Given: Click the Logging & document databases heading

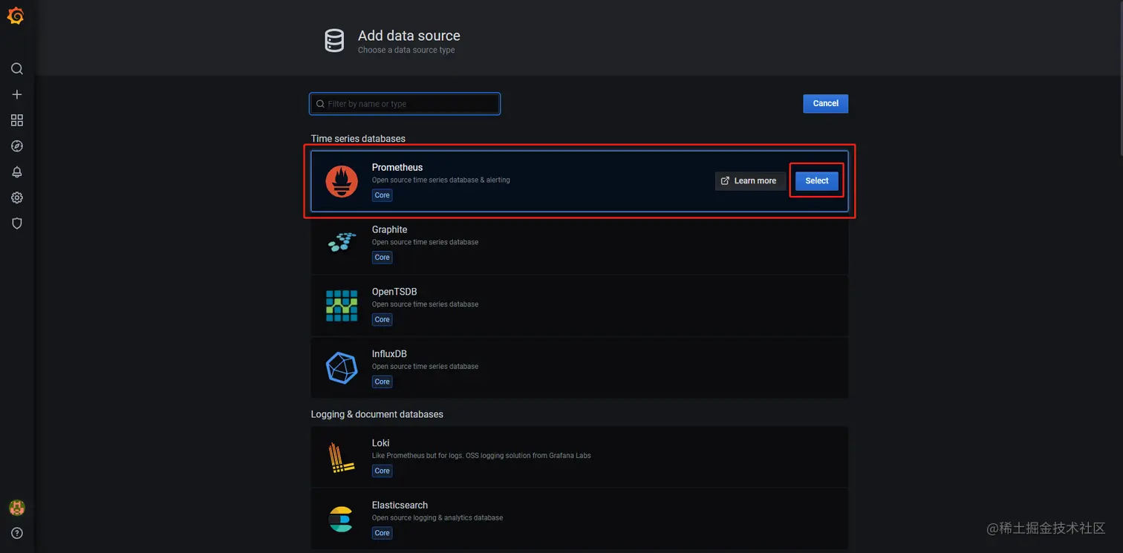Looking at the screenshot, I should [377, 414].
